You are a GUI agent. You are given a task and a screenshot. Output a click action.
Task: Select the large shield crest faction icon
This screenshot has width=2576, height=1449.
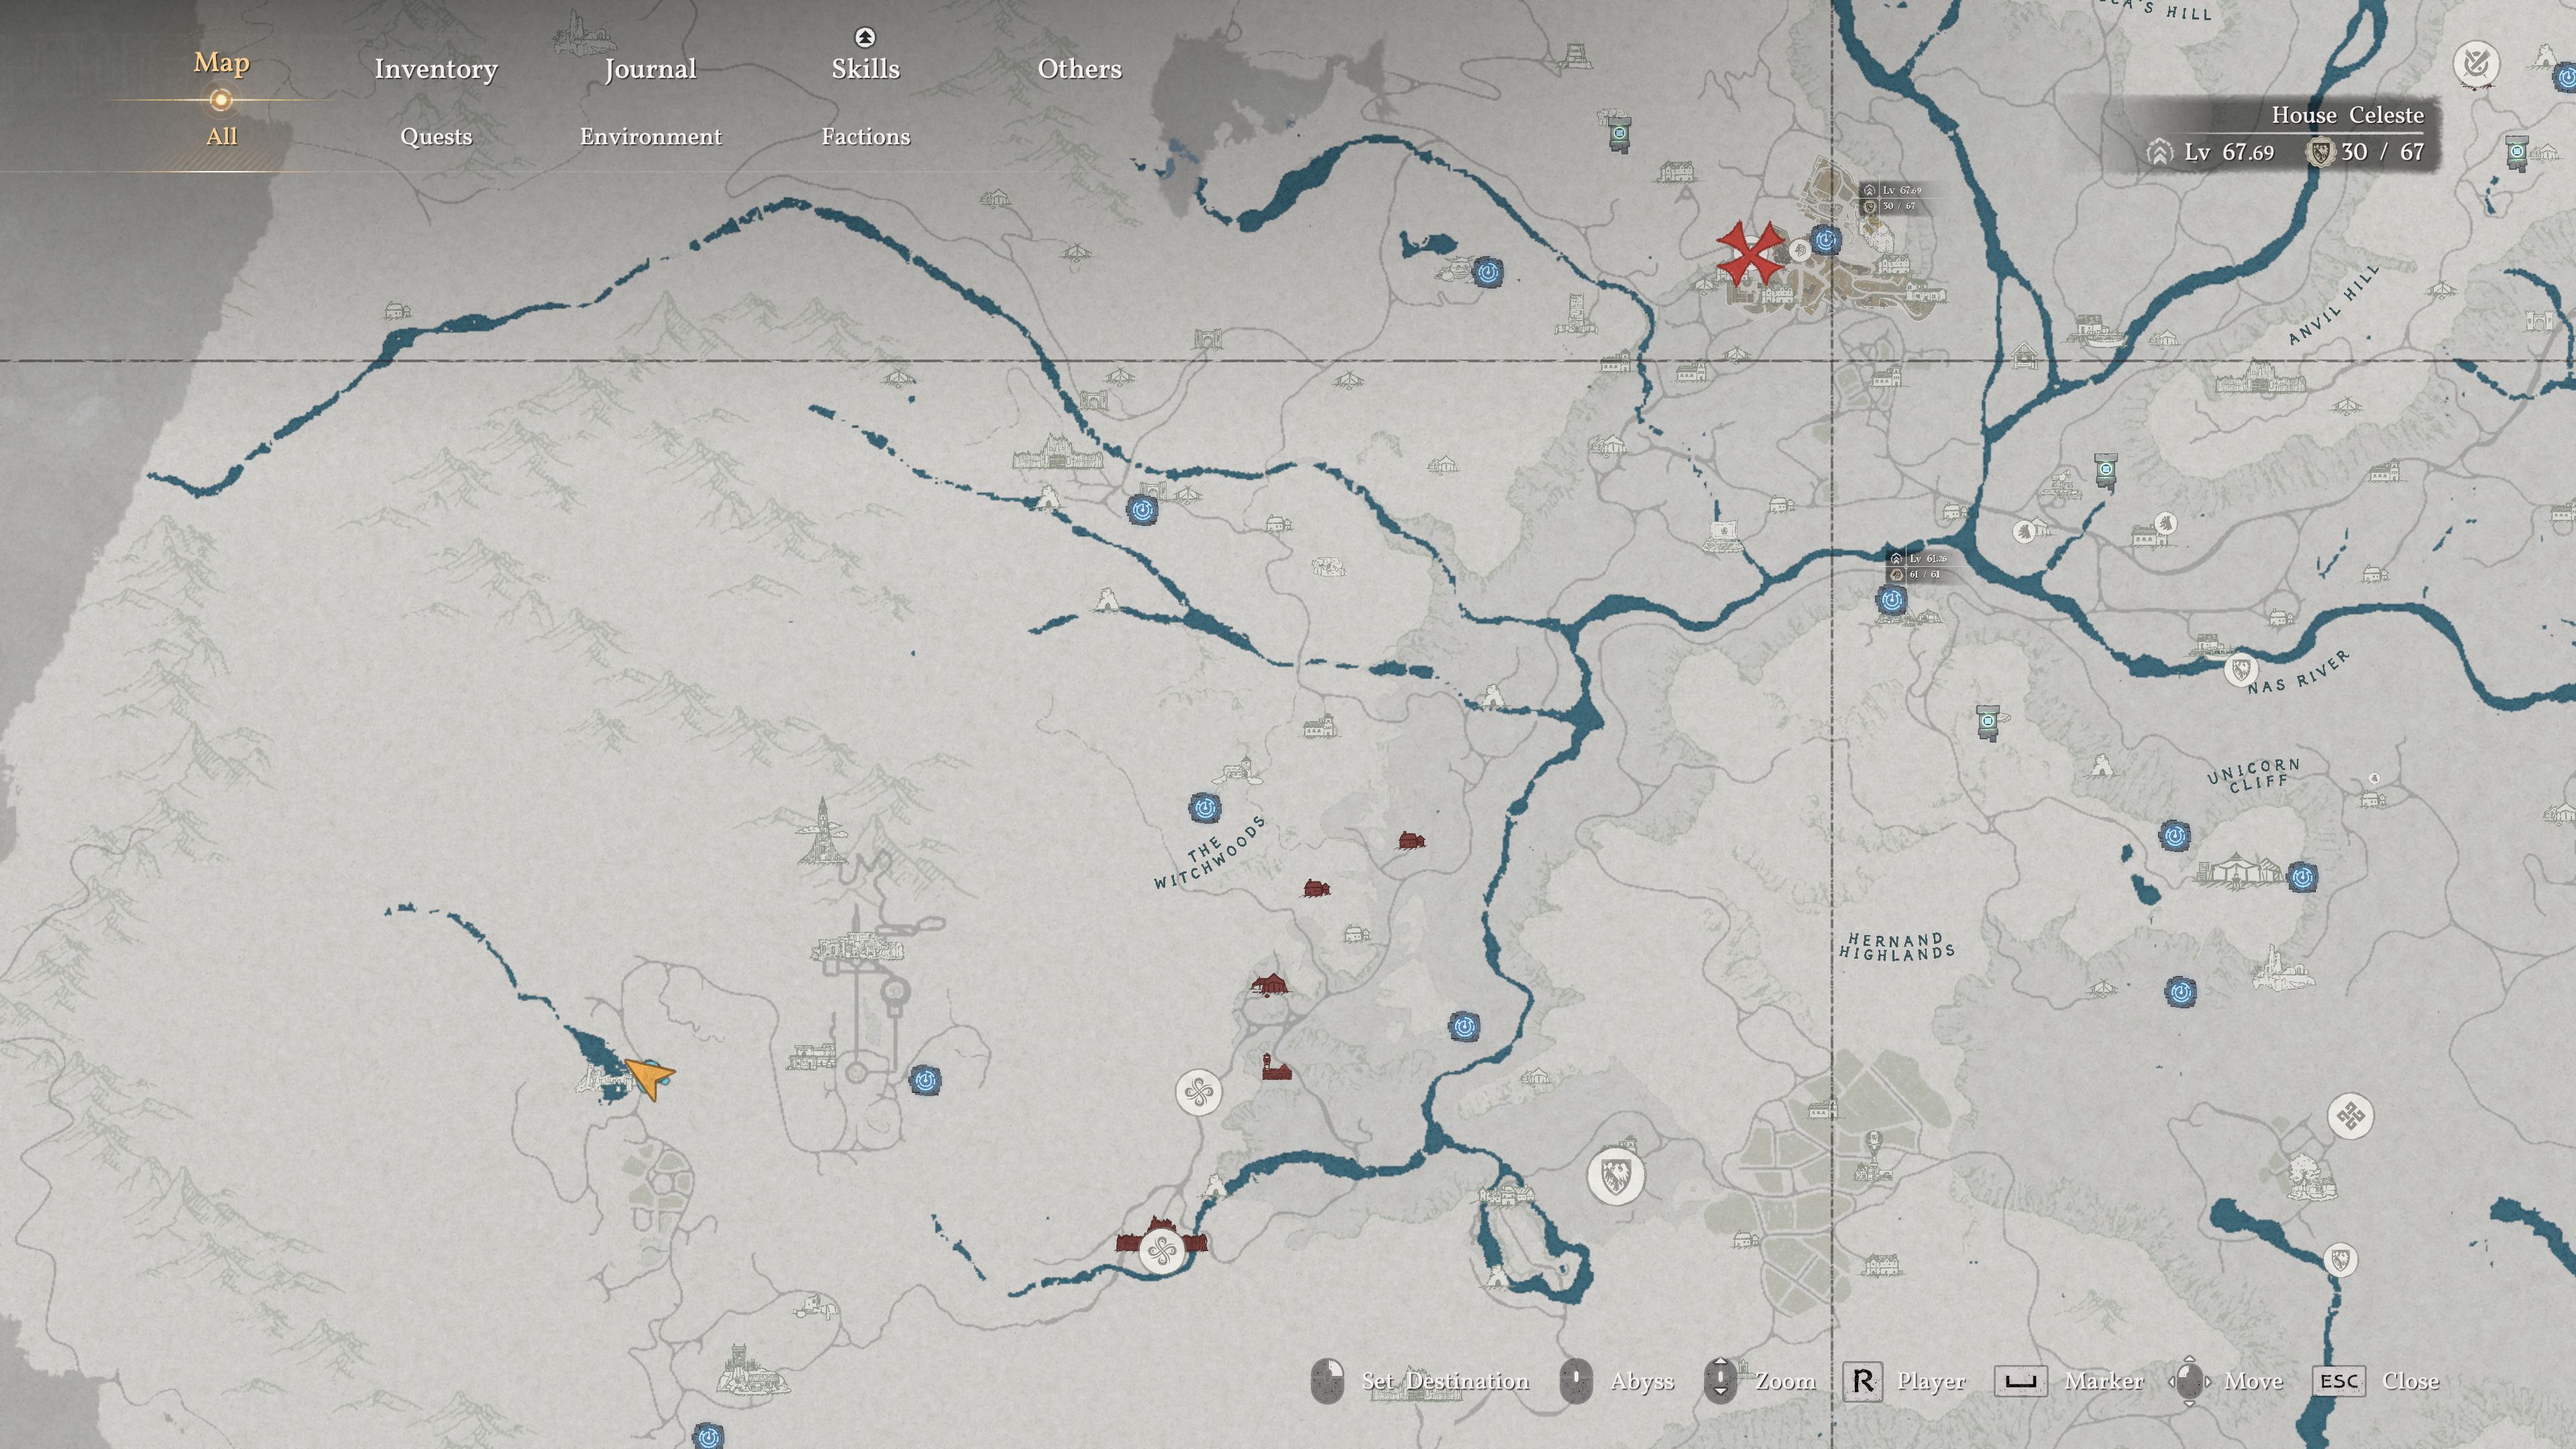(1615, 1175)
